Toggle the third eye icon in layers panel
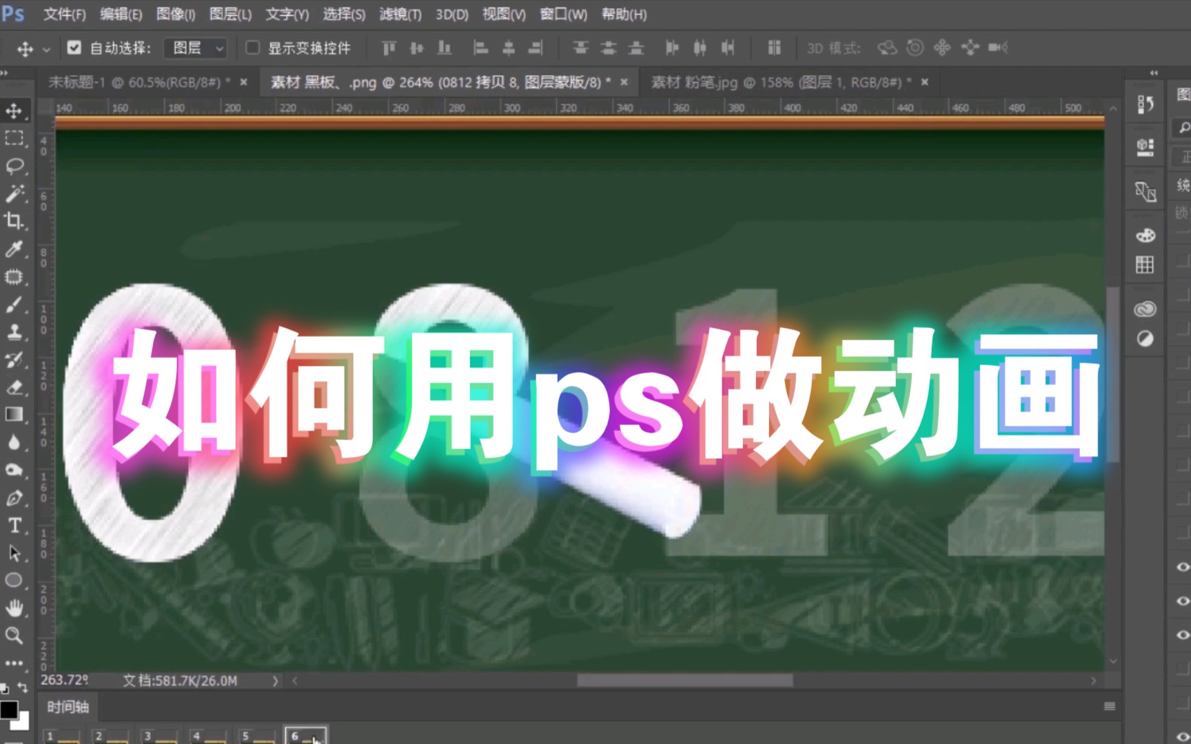 [1183, 635]
